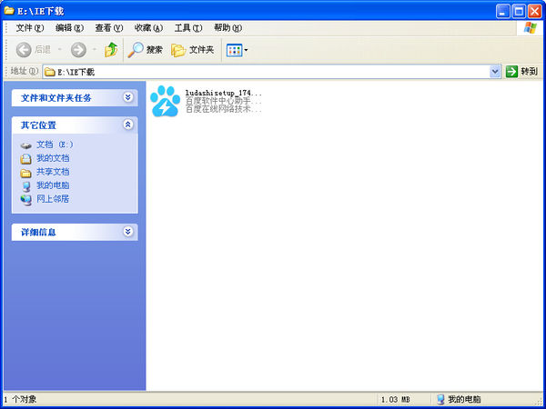The image size is (546, 409).
Task: Open 我的电脑 link in sidebar
Action: [53, 185]
